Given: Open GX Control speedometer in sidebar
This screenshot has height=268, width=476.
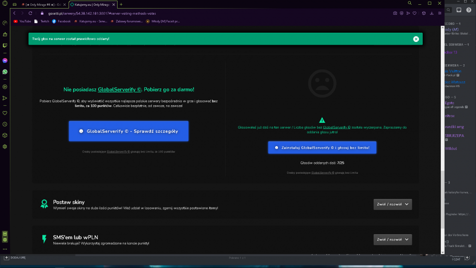Looking at the screenshot, I should [5, 23].
